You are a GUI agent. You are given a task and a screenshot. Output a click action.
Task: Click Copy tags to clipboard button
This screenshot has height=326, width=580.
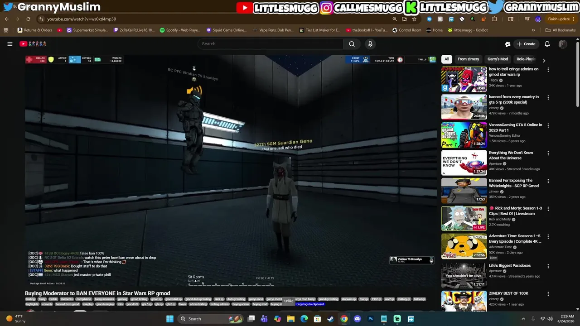click(310, 304)
